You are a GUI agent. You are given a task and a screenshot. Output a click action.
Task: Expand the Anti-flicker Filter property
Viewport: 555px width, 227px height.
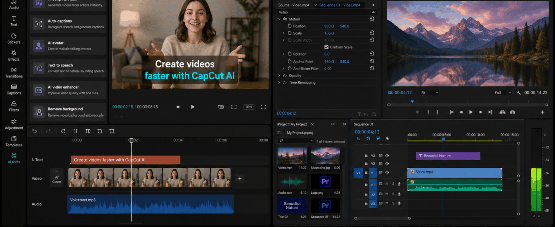pos(283,68)
